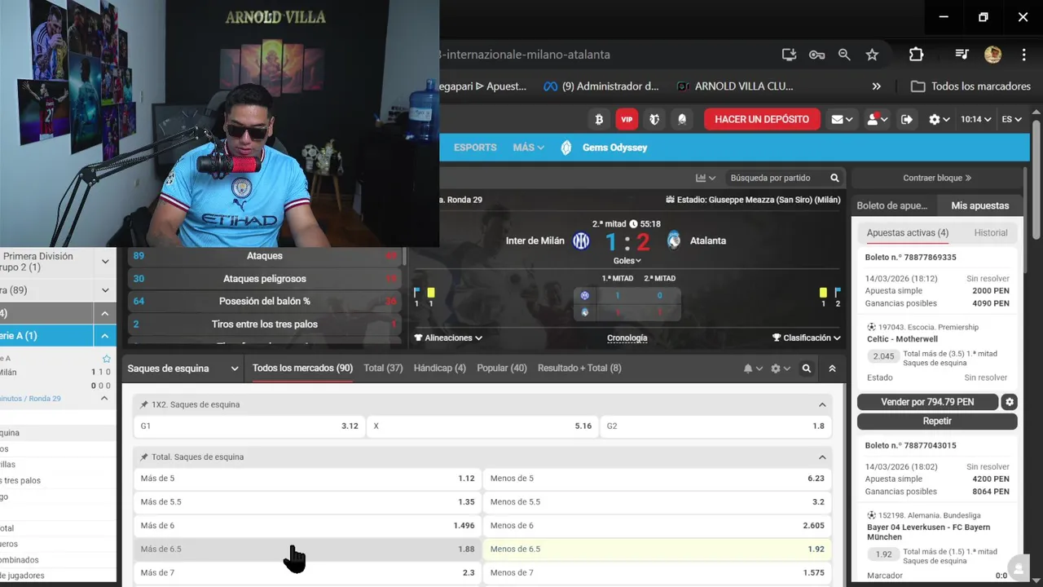Bookmark page with Chrome star icon

[872, 55]
